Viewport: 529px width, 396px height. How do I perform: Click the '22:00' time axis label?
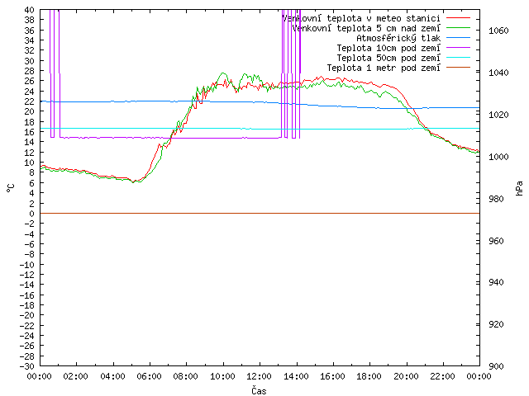(x=443, y=376)
